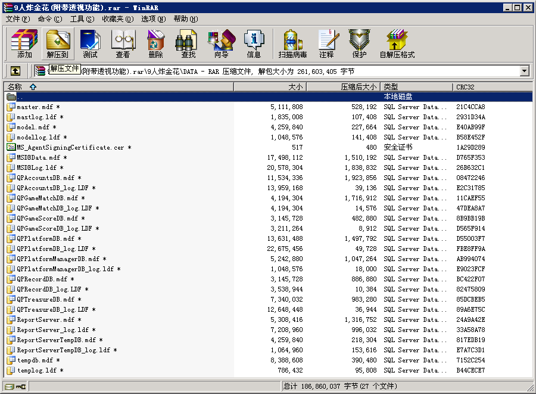Expand the address bar path dropdown
The image size is (536, 394).
(x=524, y=71)
